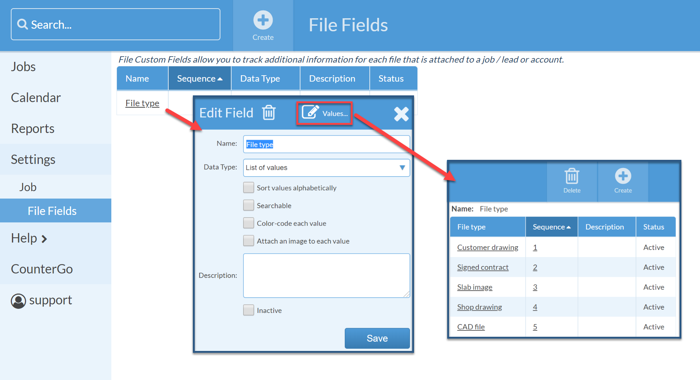Open the Customer drawing value link
The height and width of the screenshot is (380, 700).
click(487, 247)
